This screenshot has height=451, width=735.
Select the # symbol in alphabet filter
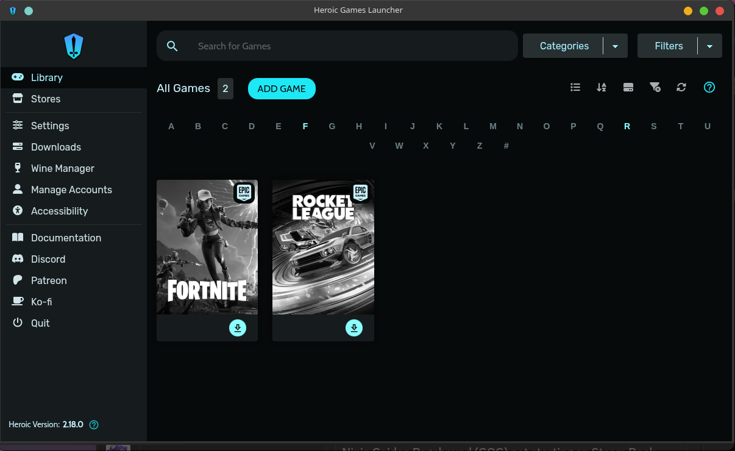[x=506, y=146]
